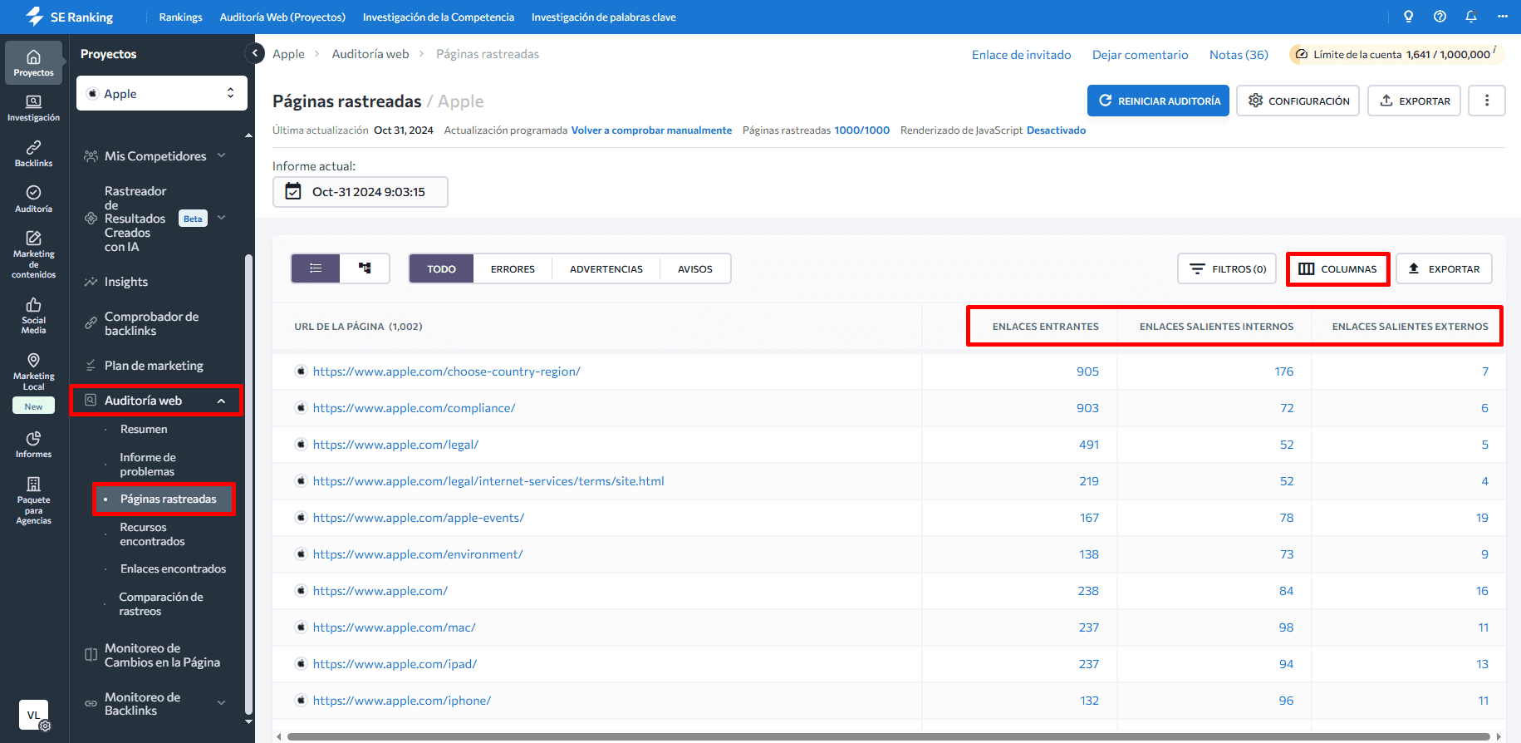
Task: Open the Apple project selector dropdown
Action: click(162, 93)
